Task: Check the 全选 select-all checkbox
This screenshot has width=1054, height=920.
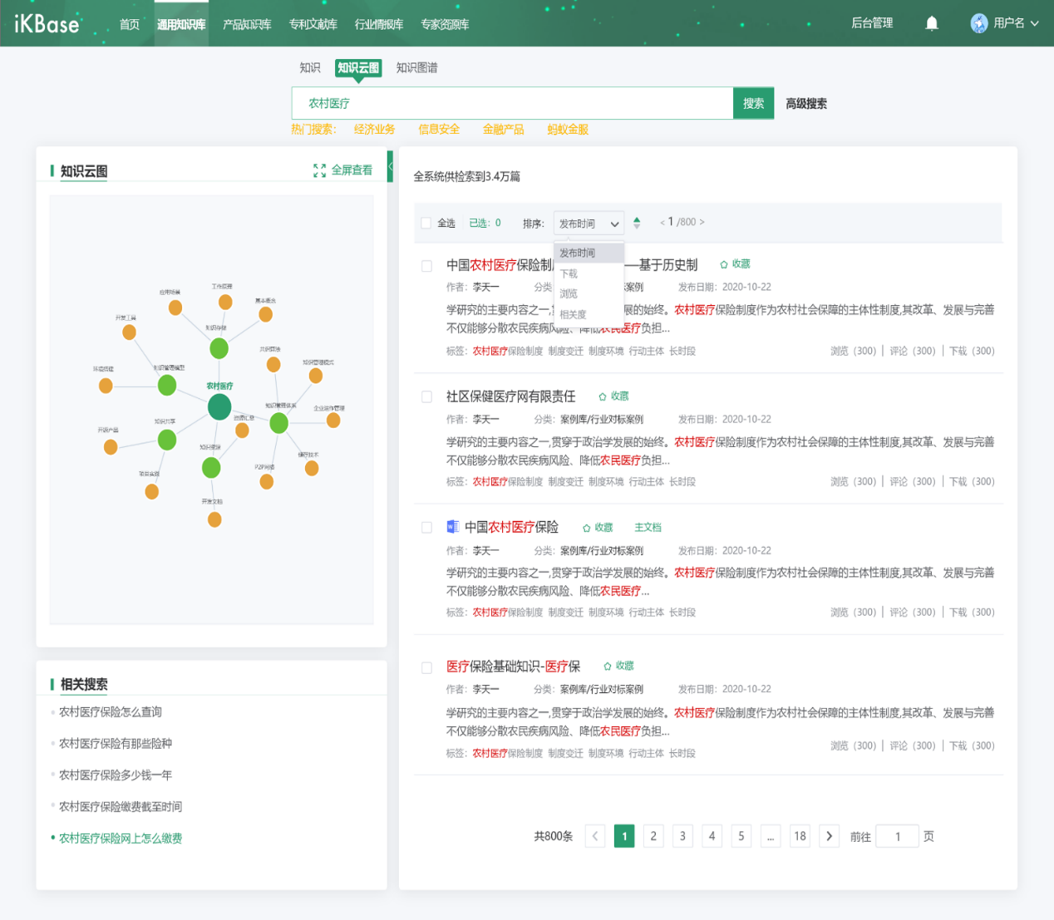Action: [x=426, y=223]
